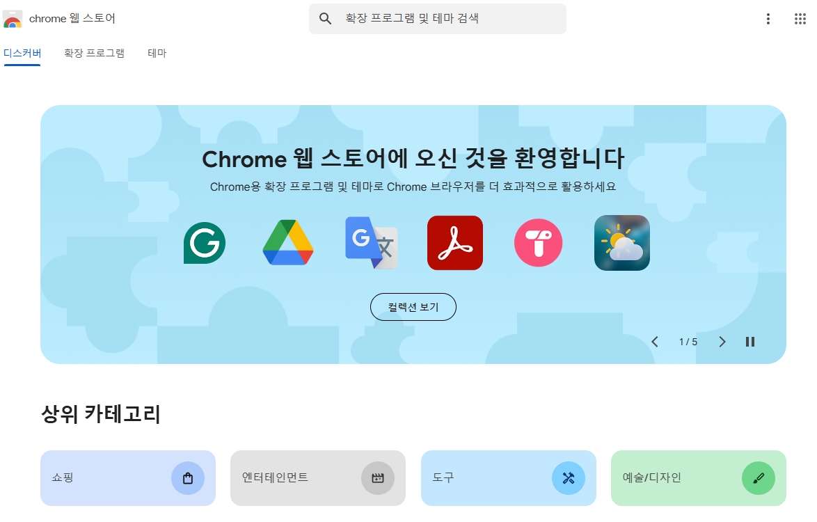Click the 컬렉션 보기 button
The height and width of the screenshot is (522, 817).
click(413, 306)
